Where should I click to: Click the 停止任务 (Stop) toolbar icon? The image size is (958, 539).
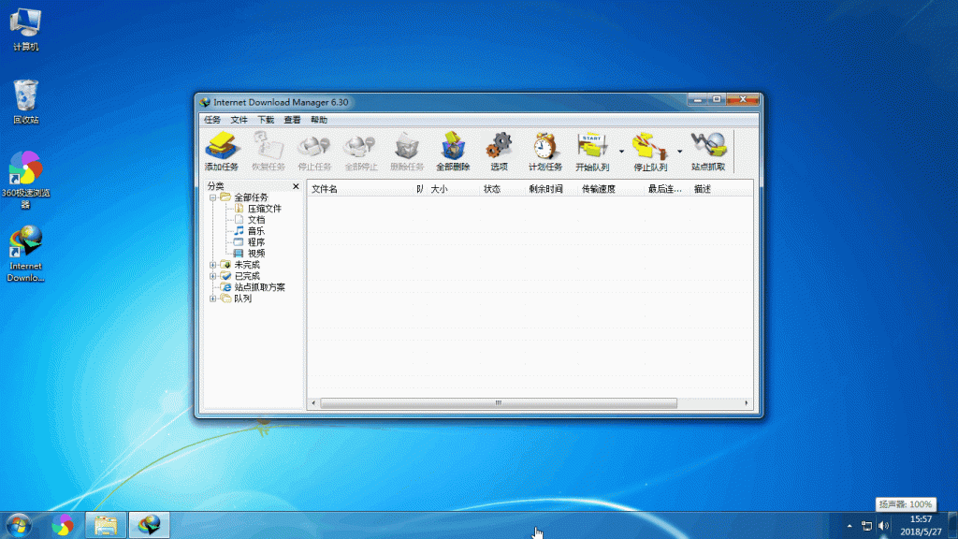tap(314, 151)
